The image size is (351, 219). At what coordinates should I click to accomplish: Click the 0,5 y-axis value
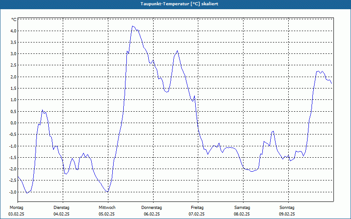14,111
